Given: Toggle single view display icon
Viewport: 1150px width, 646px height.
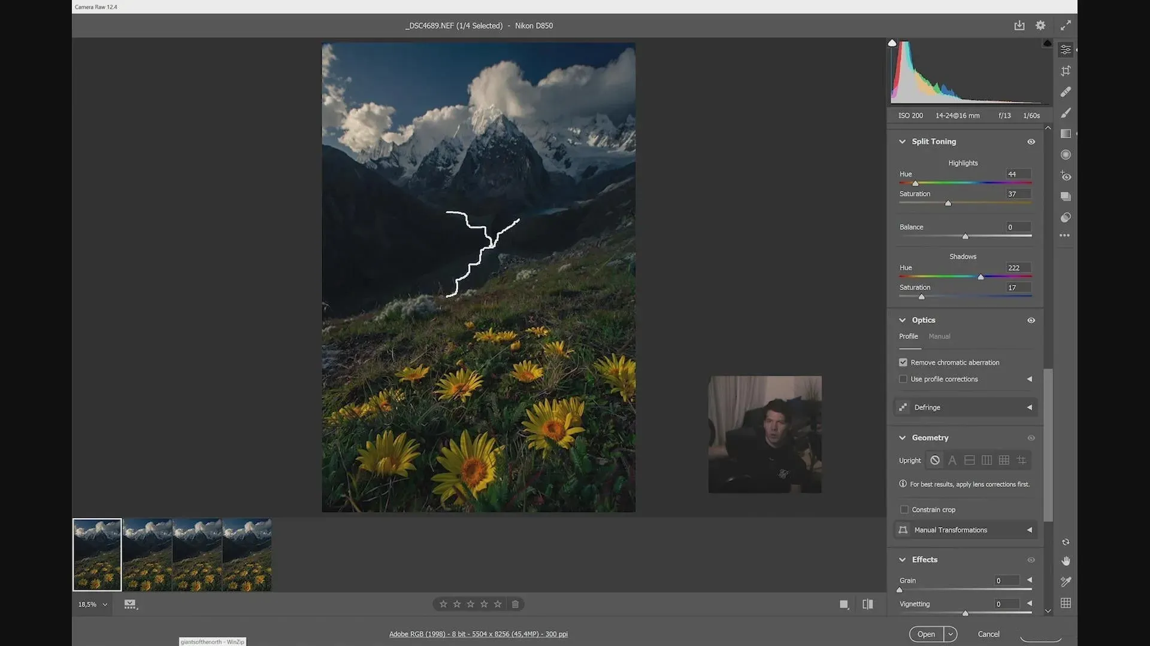Looking at the screenshot, I should click(x=844, y=604).
